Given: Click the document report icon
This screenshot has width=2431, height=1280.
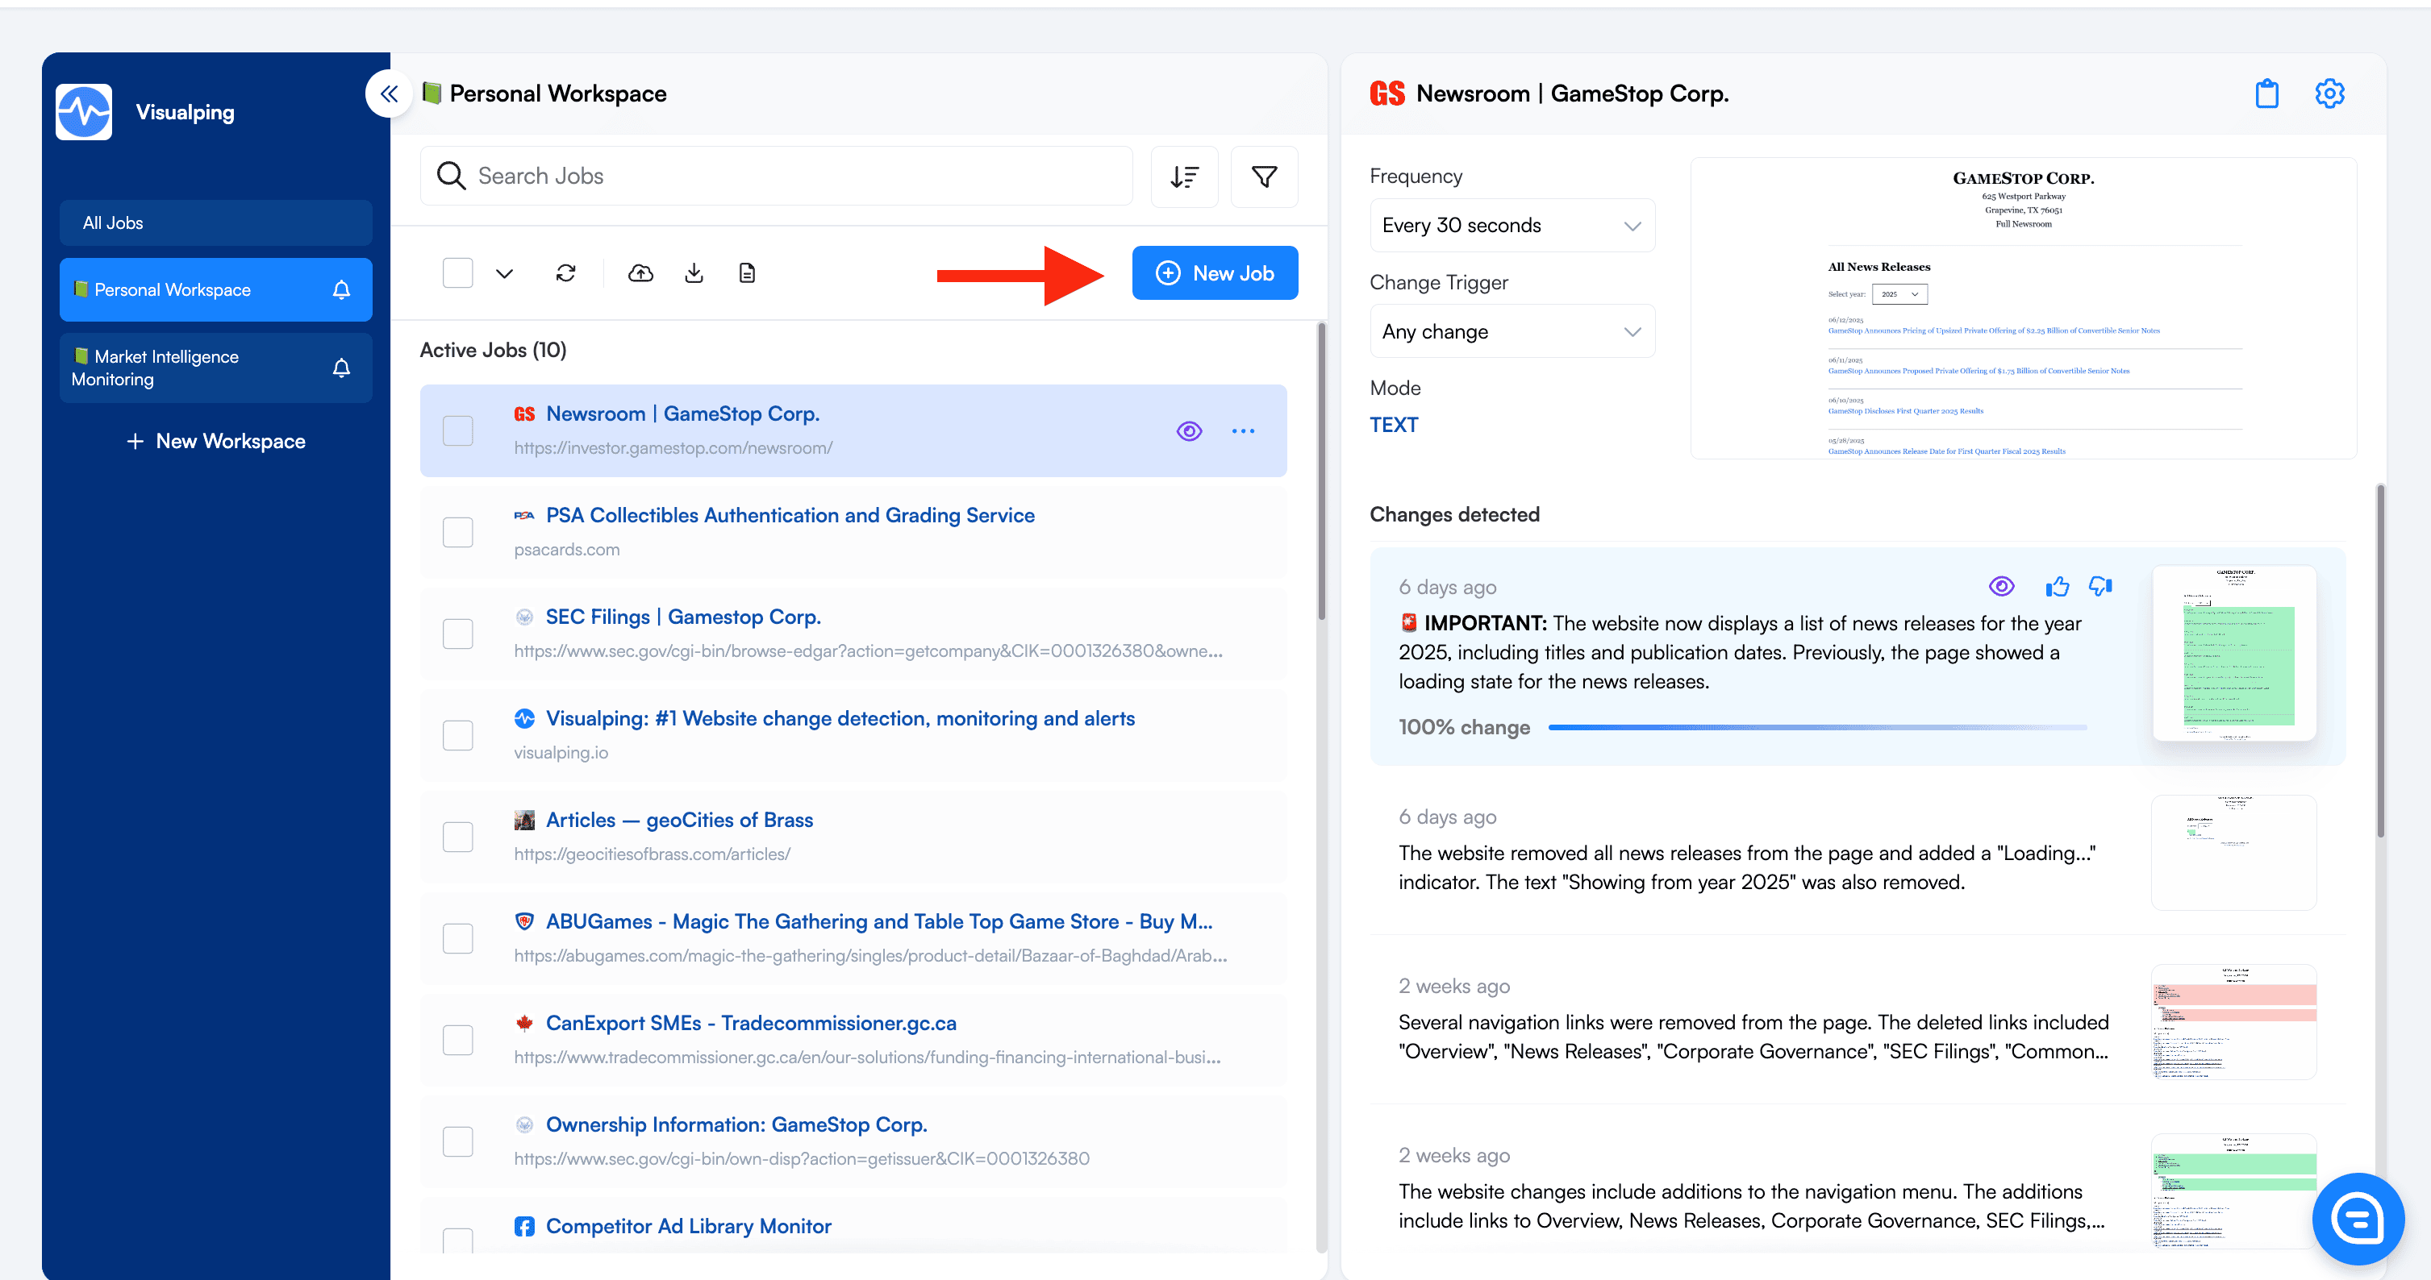Looking at the screenshot, I should [748, 273].
